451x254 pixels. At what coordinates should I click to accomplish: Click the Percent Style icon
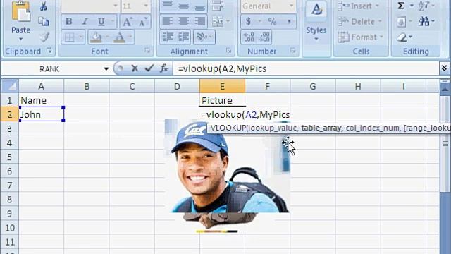pyautogui.click(x=272, y=21)
